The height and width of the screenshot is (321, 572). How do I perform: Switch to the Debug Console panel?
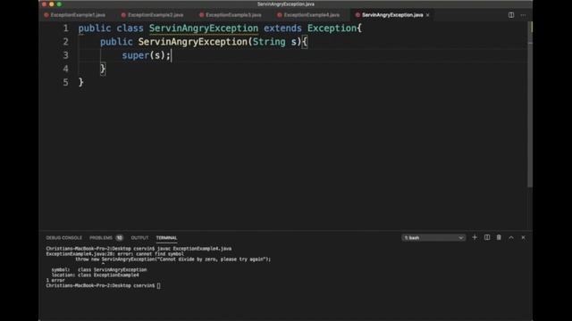point(64,238)
